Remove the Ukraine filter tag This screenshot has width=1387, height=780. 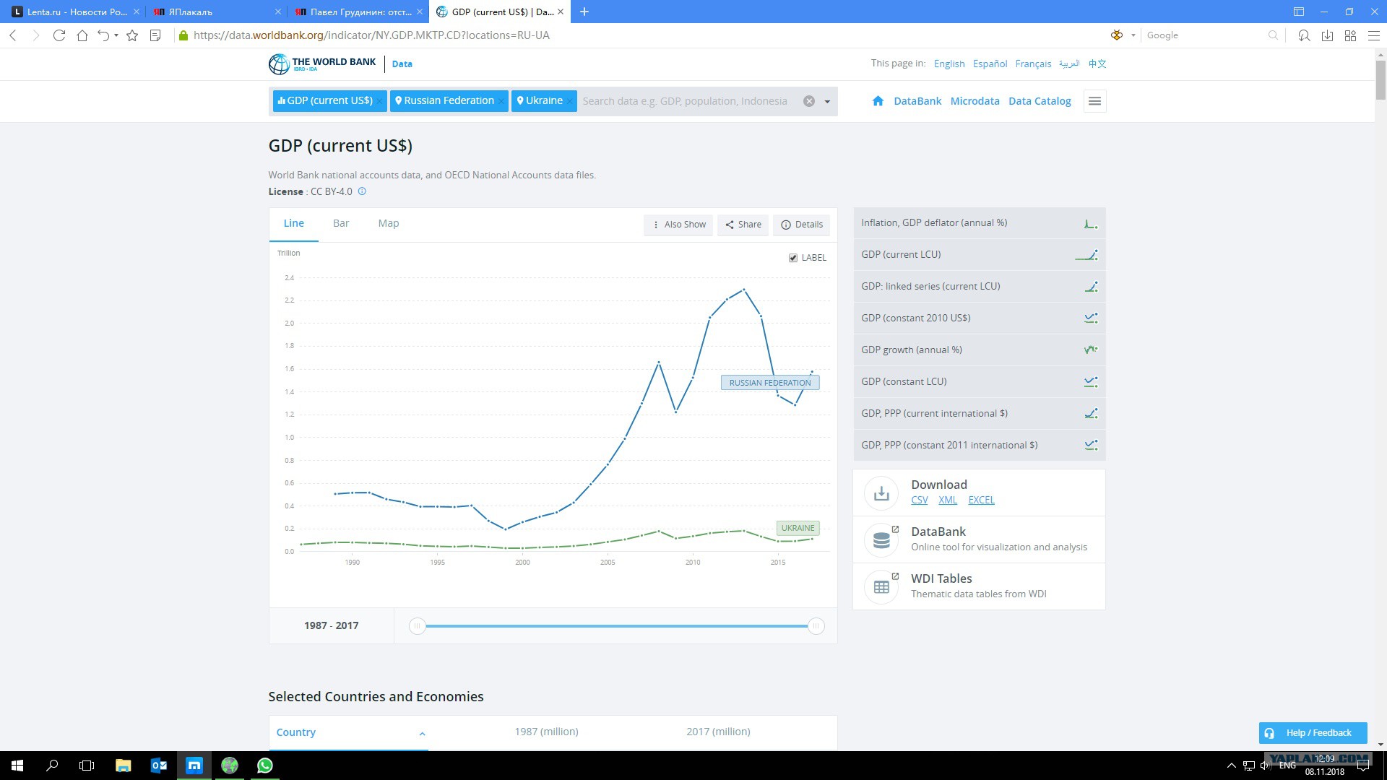(569, 101)
